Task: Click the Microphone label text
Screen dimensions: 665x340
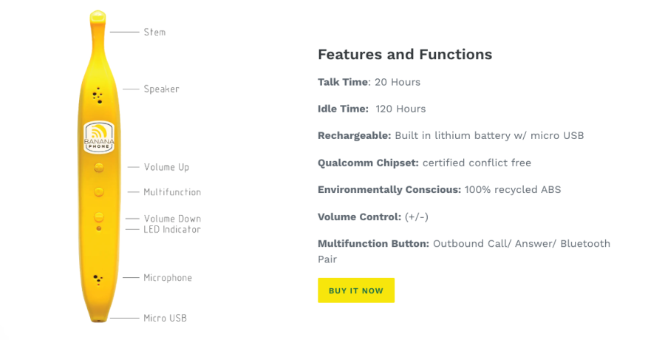Action: pos(168,278)
